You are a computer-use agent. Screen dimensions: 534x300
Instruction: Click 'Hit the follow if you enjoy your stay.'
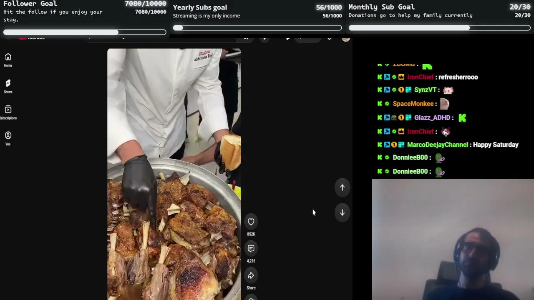click(x=53, y=16)
